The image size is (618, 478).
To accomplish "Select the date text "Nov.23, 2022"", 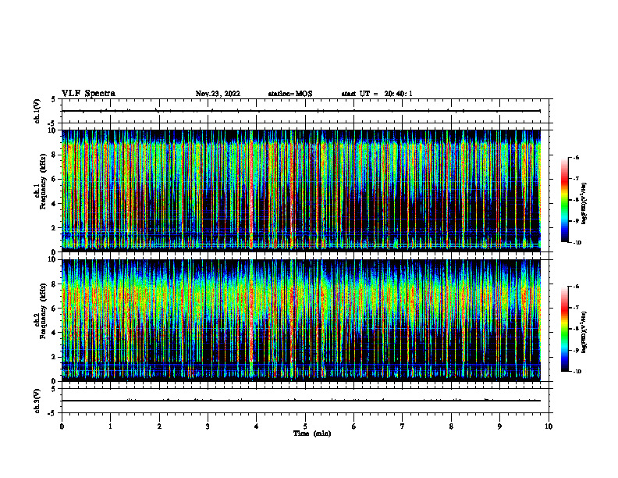I will (x=218, y=94).
